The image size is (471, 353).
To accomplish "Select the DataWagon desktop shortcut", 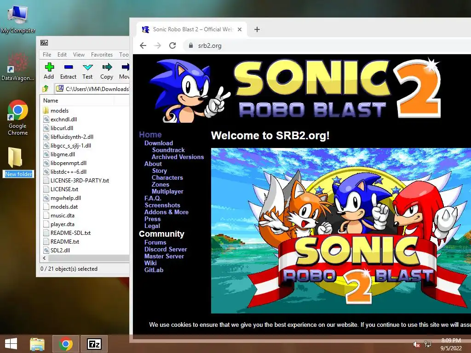I will tap(18, 67).
